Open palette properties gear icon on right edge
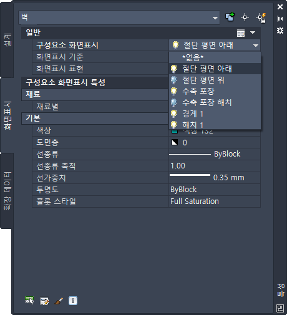The image size is (287, 315). (x=280, y=31)
